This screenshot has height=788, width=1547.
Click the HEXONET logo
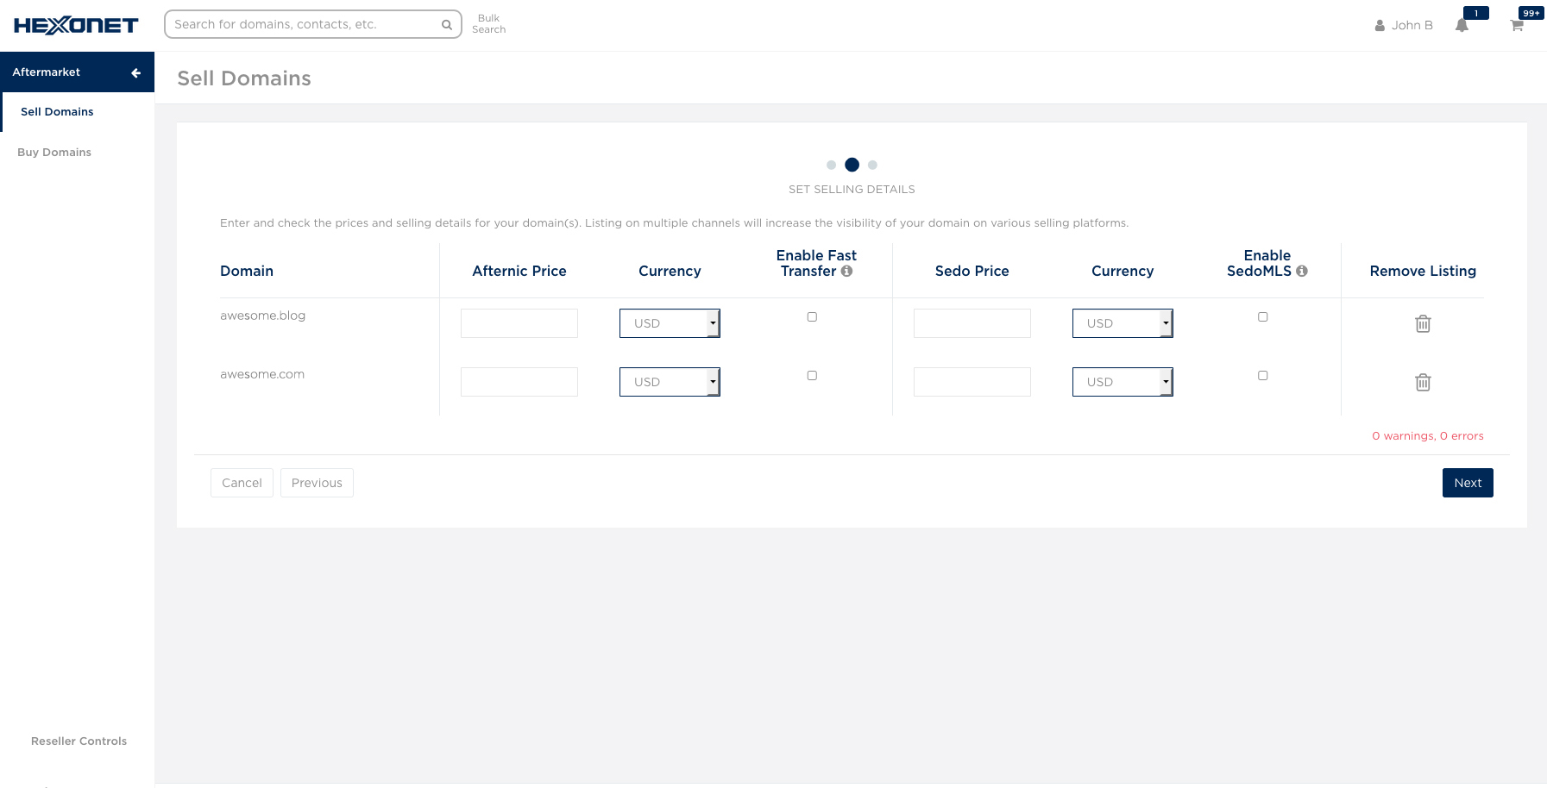click(76, 26)
